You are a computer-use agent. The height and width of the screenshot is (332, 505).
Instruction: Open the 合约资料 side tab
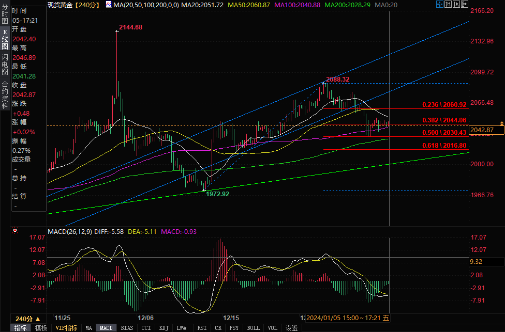pyautogui.click(x=5, y=92)
